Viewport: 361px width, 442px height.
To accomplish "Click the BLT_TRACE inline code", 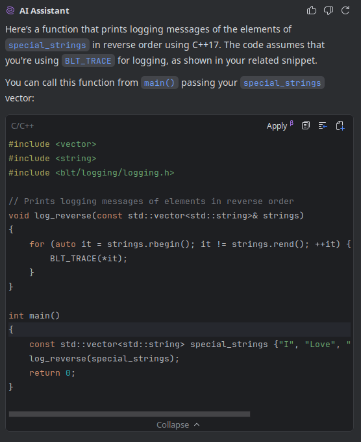I will click(x=88, y=61).
